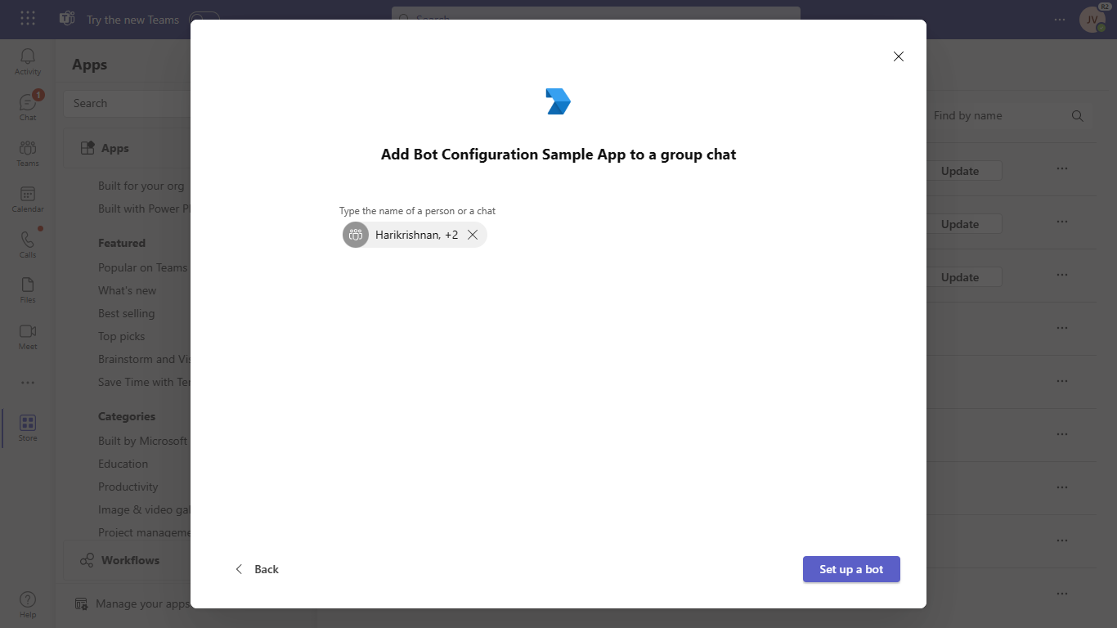Select the Productivity category
The width and height of the screenshot is (1117, 628).
click(128, 487)
